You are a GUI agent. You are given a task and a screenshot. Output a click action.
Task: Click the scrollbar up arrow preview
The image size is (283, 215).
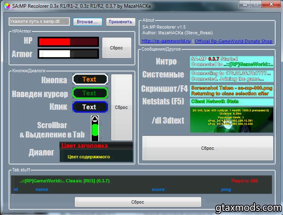(95, 119)
